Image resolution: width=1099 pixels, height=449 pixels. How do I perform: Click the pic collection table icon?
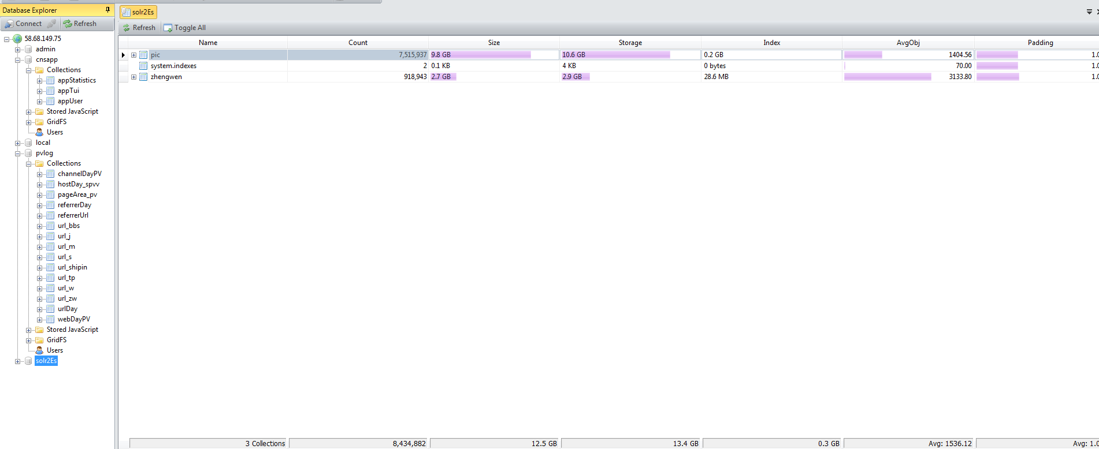143,55
